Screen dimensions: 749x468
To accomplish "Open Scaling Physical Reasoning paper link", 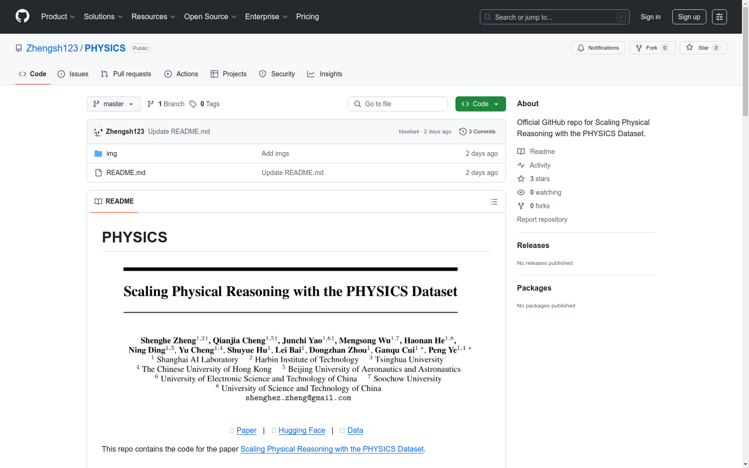I will 332,449.
